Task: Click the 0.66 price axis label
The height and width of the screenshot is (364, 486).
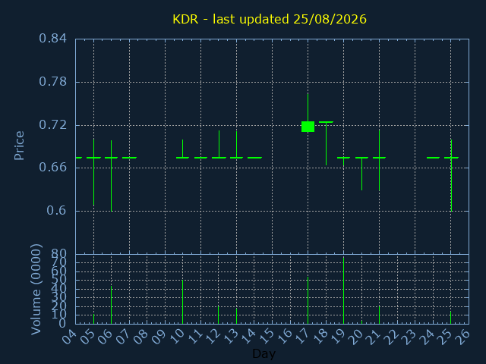Action: 52,168
